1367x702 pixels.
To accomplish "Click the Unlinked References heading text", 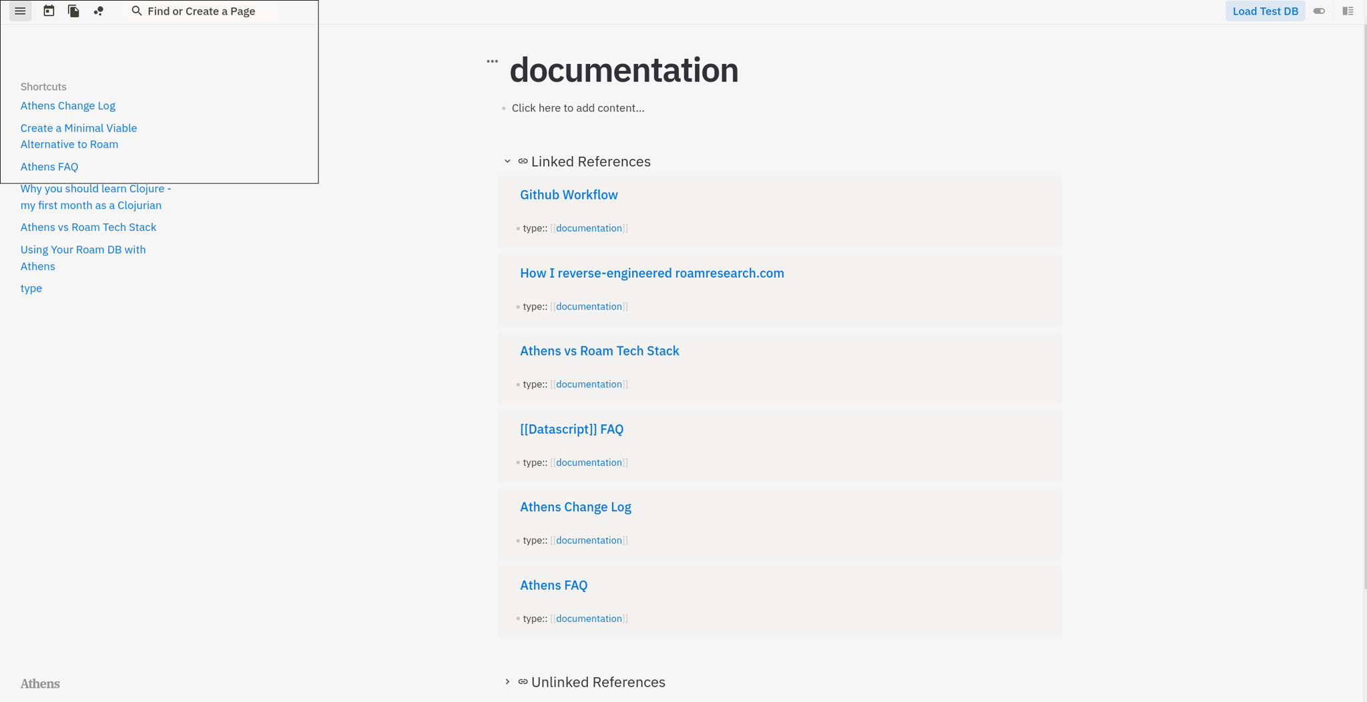I will pos(598,682).
